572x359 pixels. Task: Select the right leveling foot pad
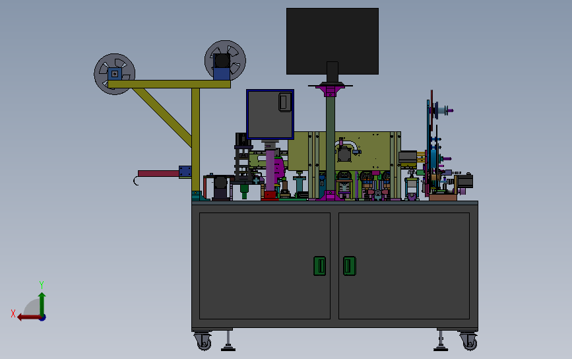441,349
